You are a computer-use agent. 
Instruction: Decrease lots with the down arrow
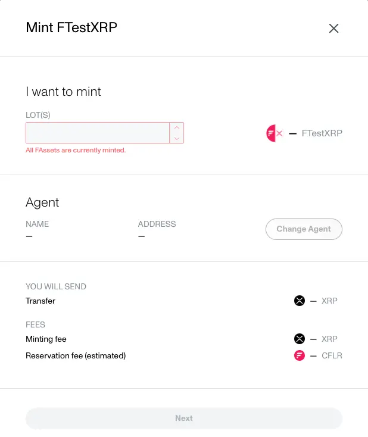pyautogui.click(x=177, y=138)
